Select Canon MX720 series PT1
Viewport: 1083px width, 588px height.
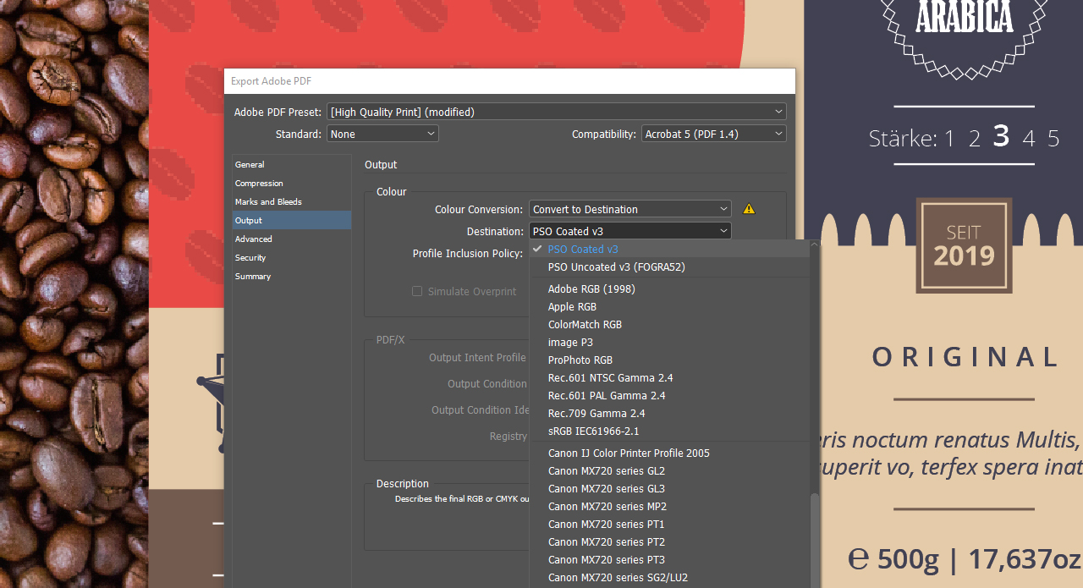pos(669,524)
